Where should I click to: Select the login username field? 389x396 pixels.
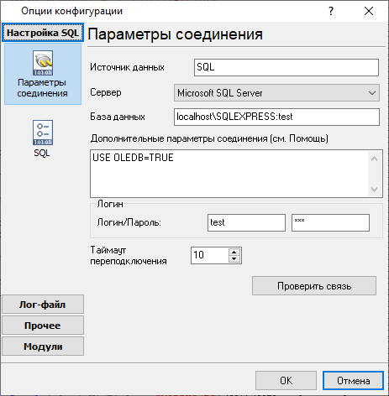(246, 222)
